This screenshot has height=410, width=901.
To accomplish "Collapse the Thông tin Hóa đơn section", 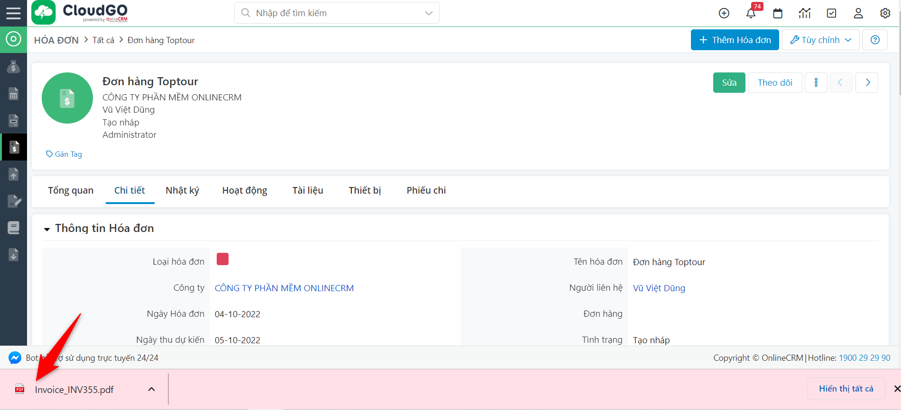I will [47, 229].
